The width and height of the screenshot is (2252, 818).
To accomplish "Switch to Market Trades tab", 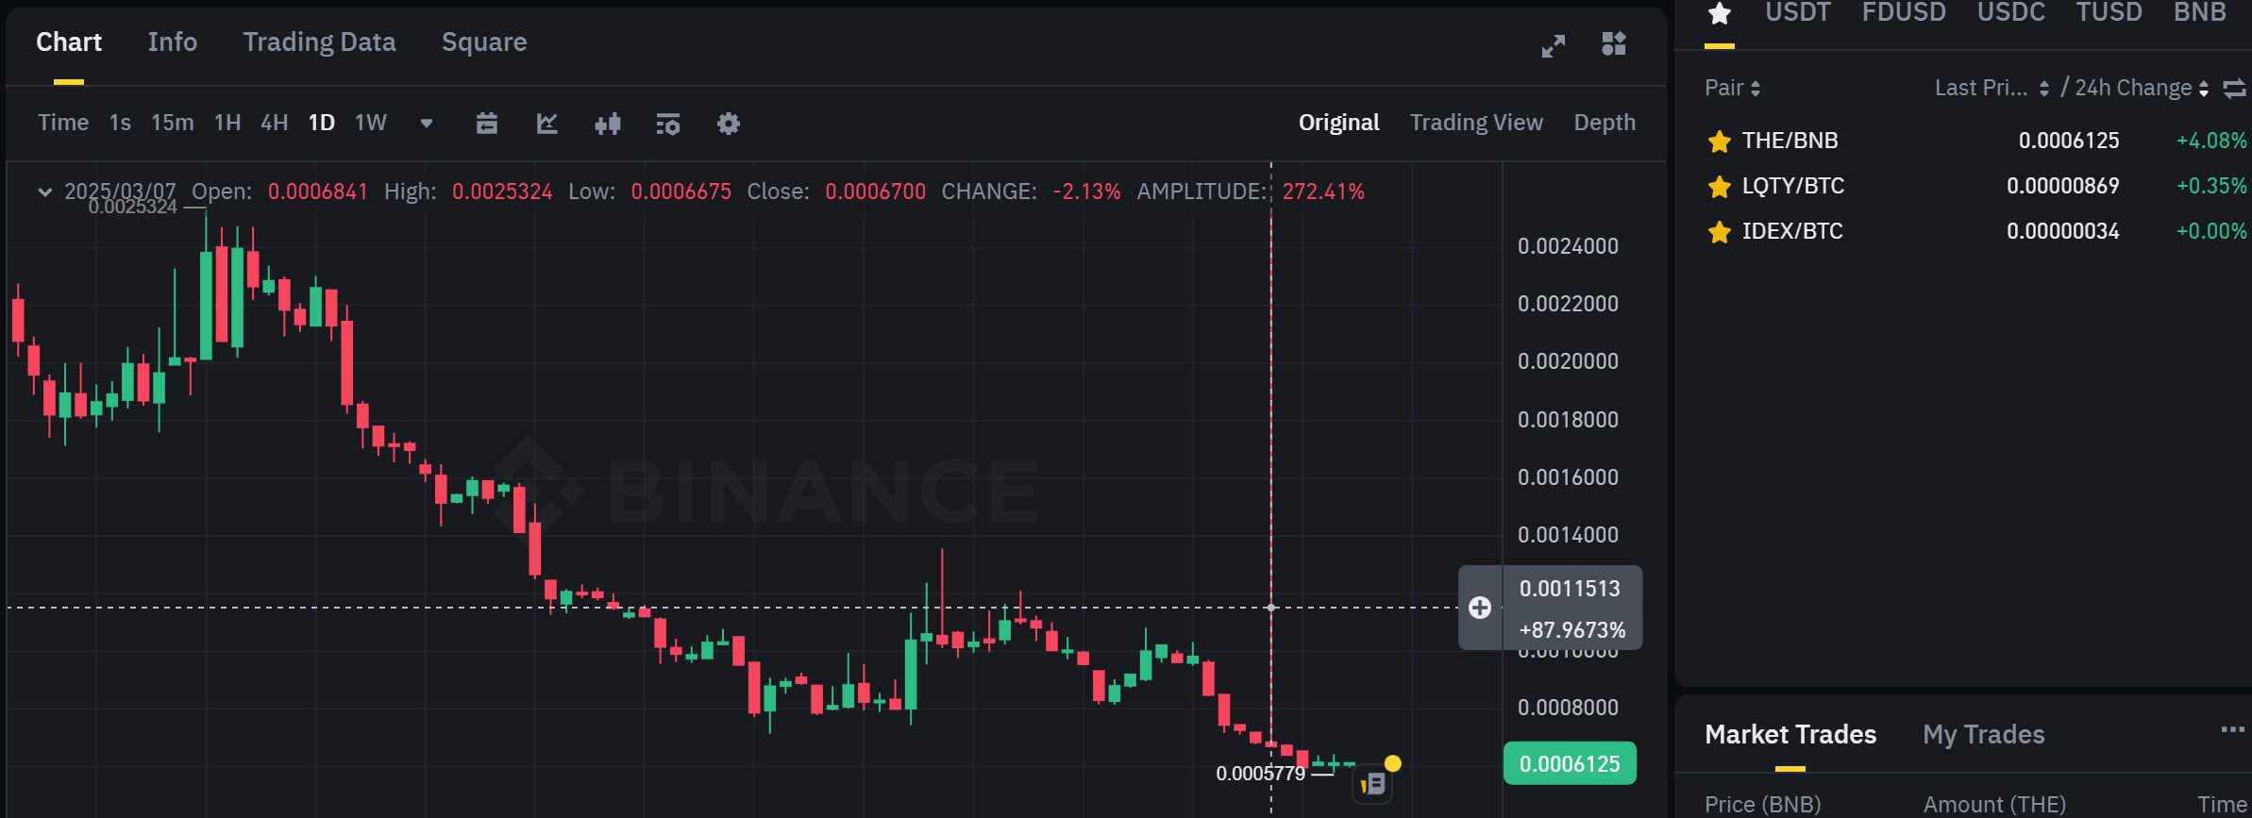I will tap(1790, 735).
